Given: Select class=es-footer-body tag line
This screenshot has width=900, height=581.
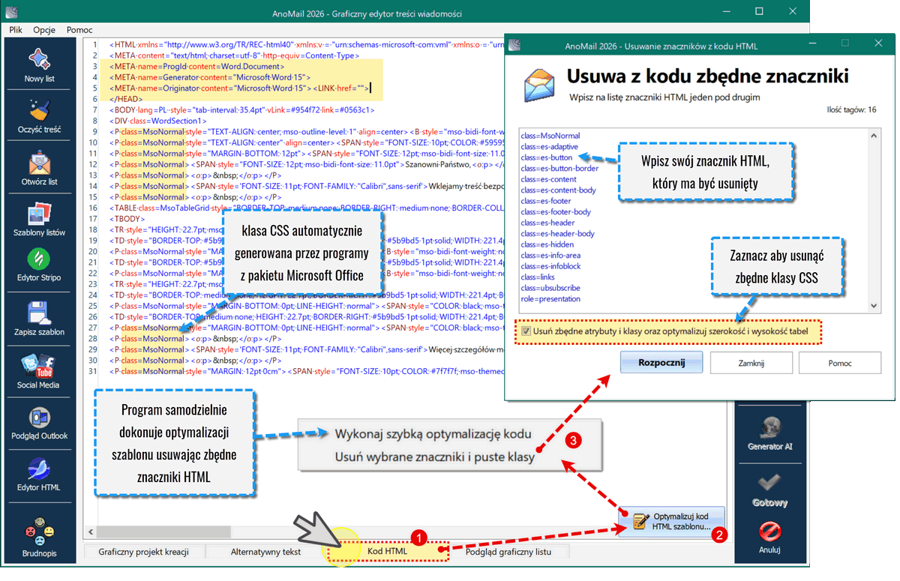Looking at the screenshot, I should coord(556,212).
